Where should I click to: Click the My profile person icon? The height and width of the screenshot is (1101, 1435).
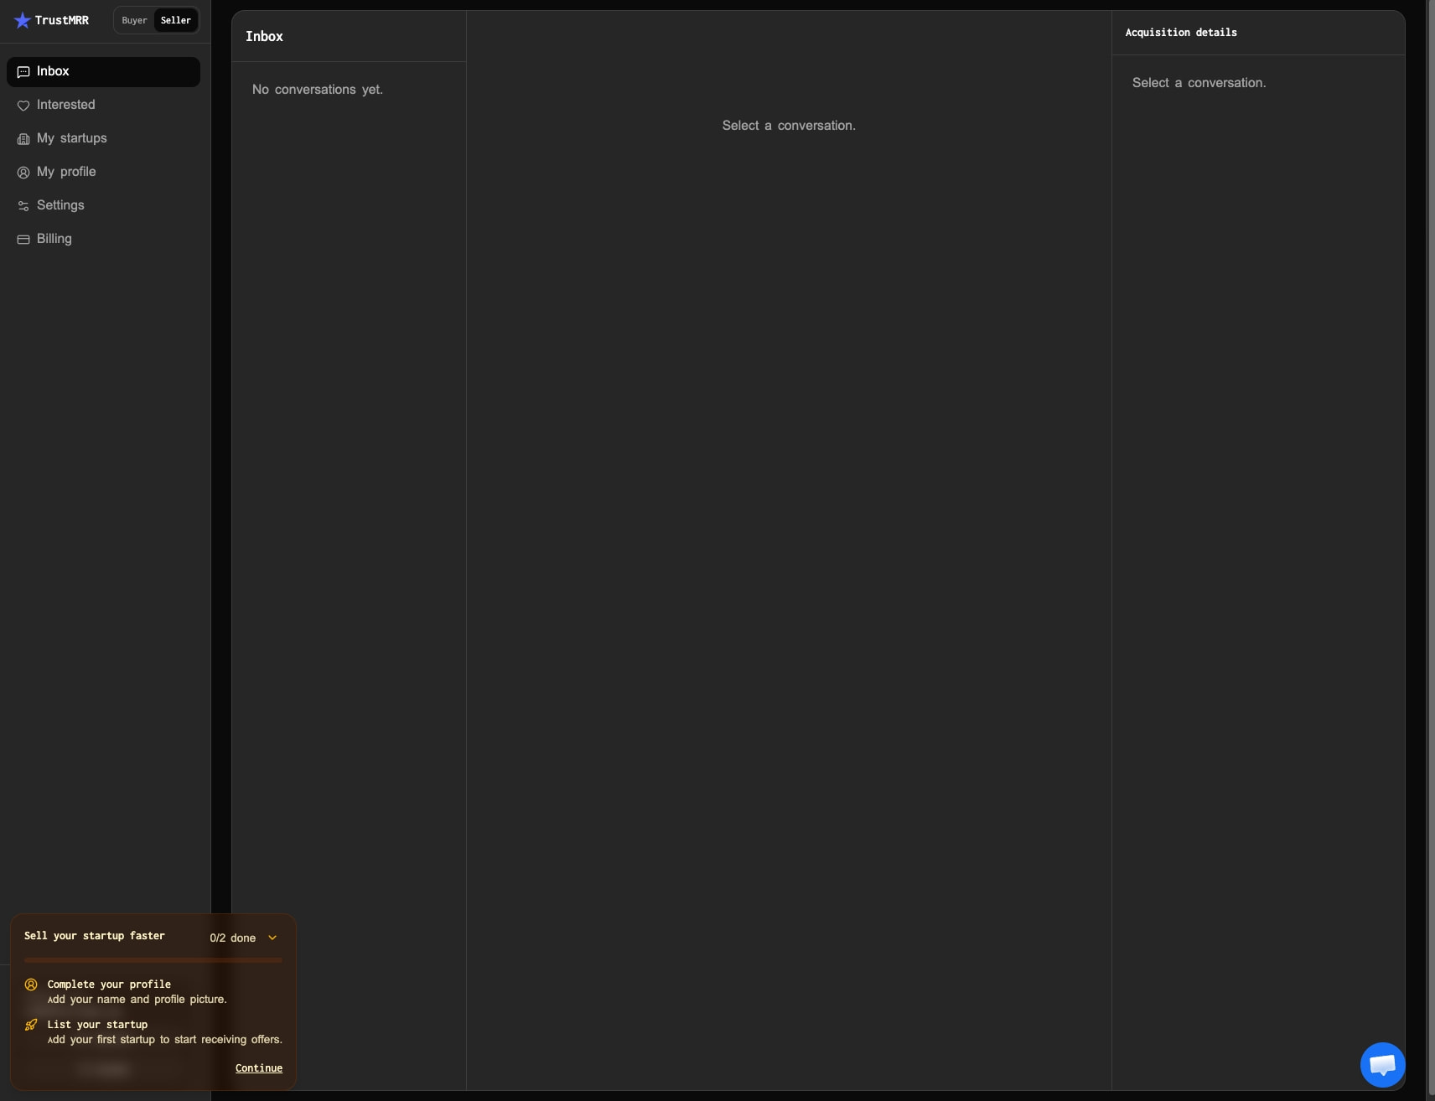[x=23, y=173]
